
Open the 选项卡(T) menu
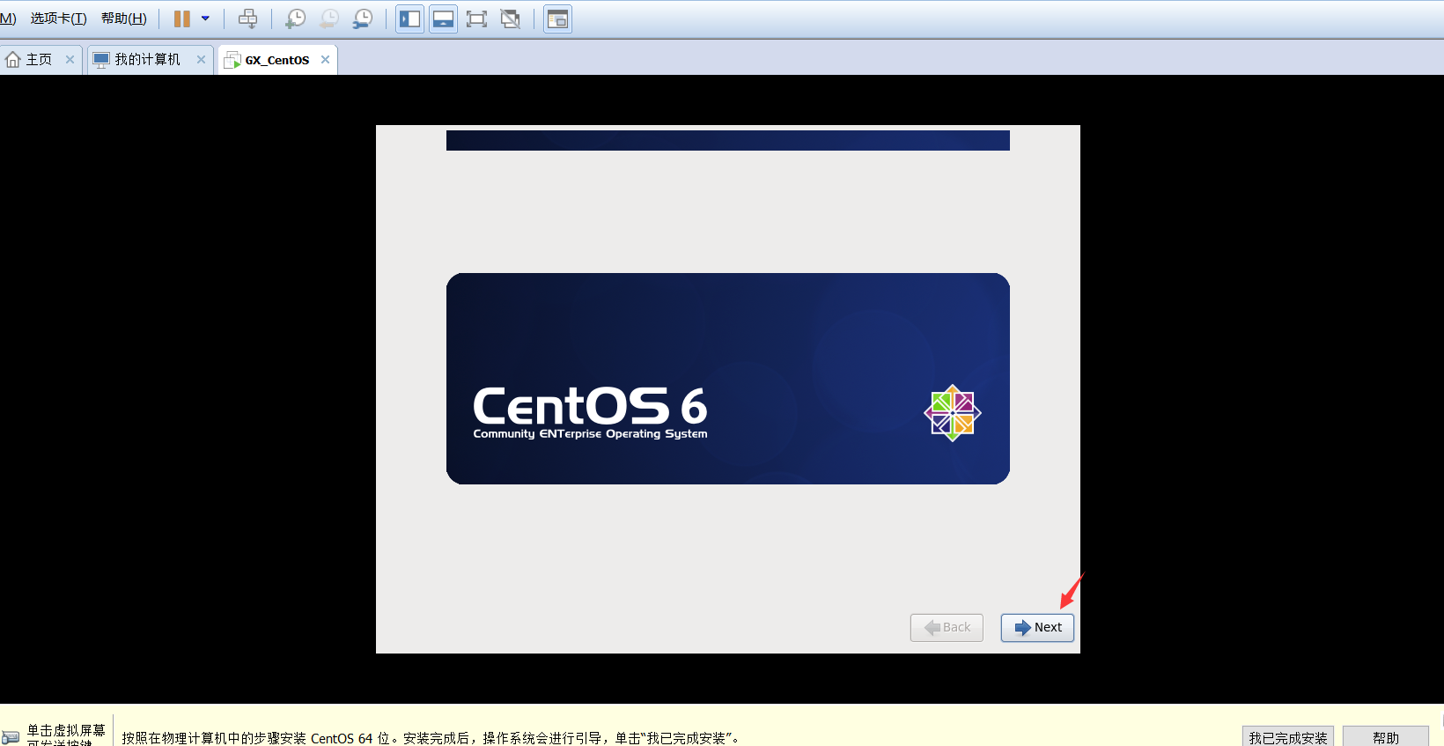pos(58,18)
